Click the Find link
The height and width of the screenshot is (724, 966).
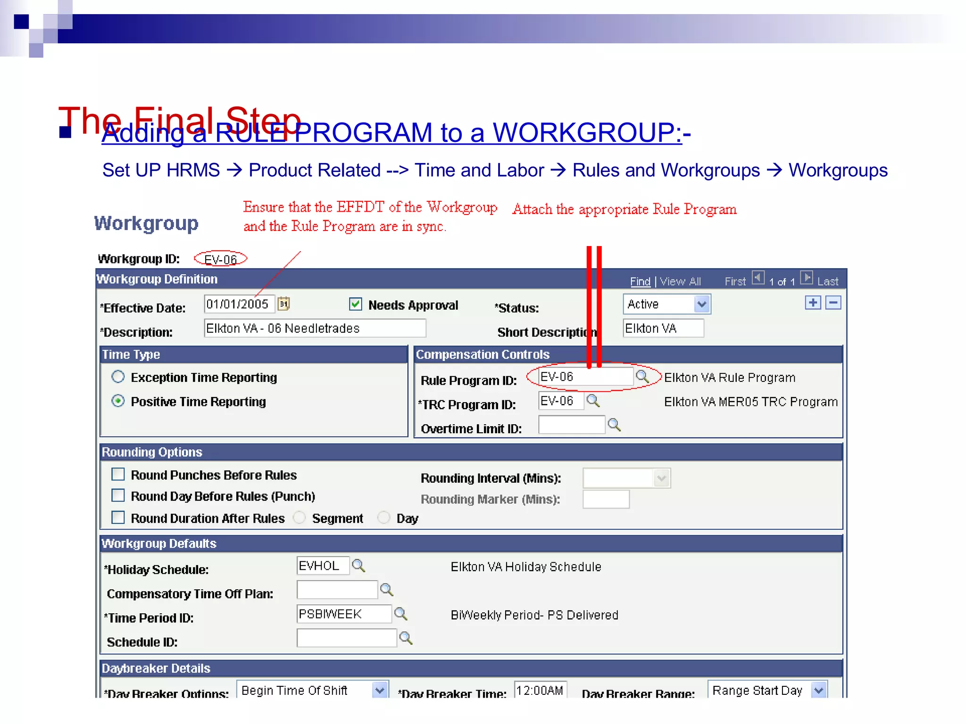pos(640,282)
